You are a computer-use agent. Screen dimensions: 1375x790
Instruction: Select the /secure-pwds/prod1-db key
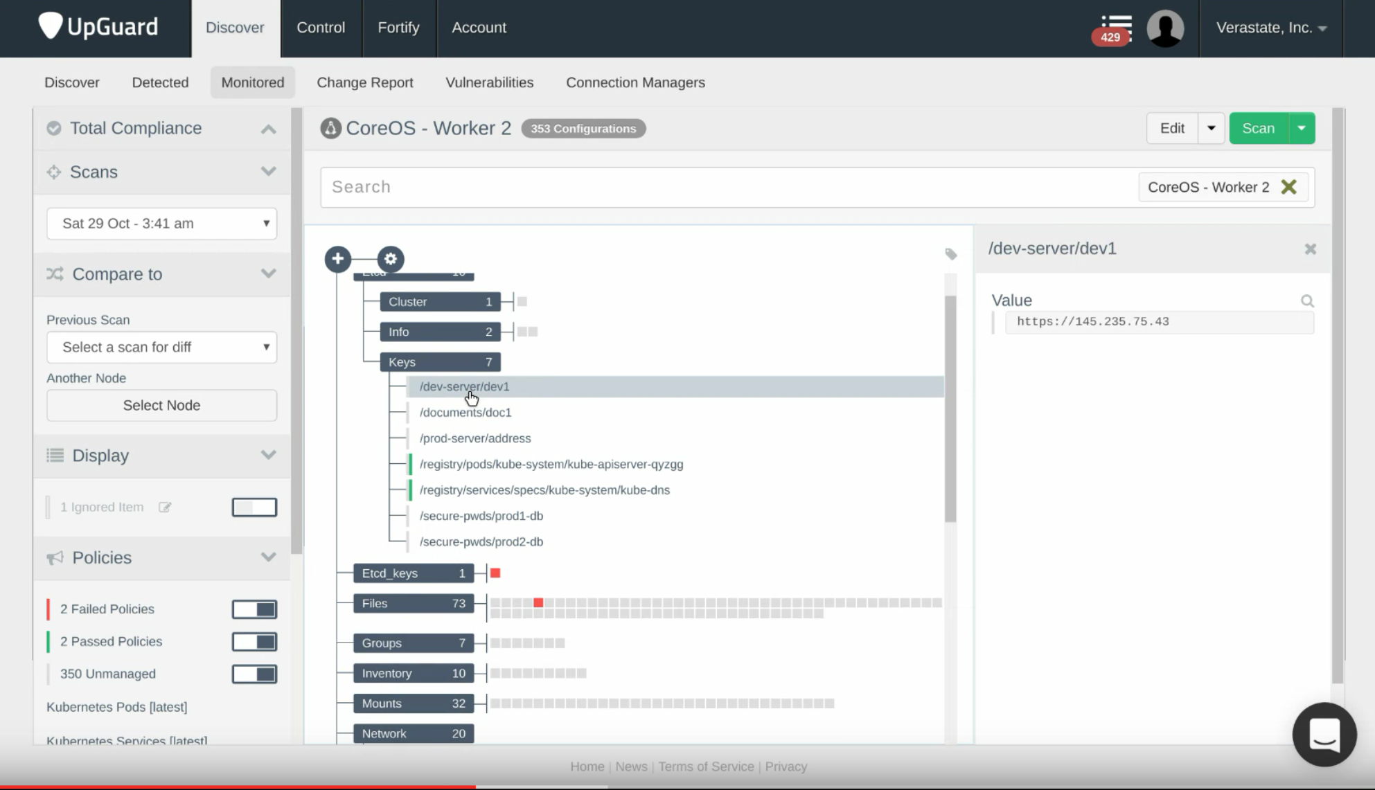tap(481, 516)
